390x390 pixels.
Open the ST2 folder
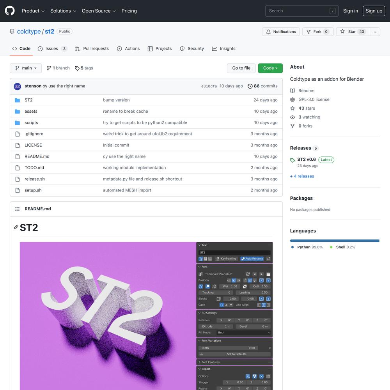pos(28,100)
